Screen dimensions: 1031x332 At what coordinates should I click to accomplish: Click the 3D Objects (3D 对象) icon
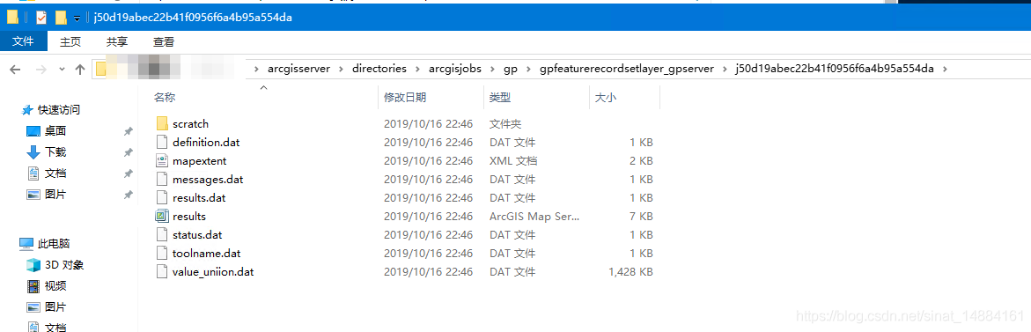[33, 265]
